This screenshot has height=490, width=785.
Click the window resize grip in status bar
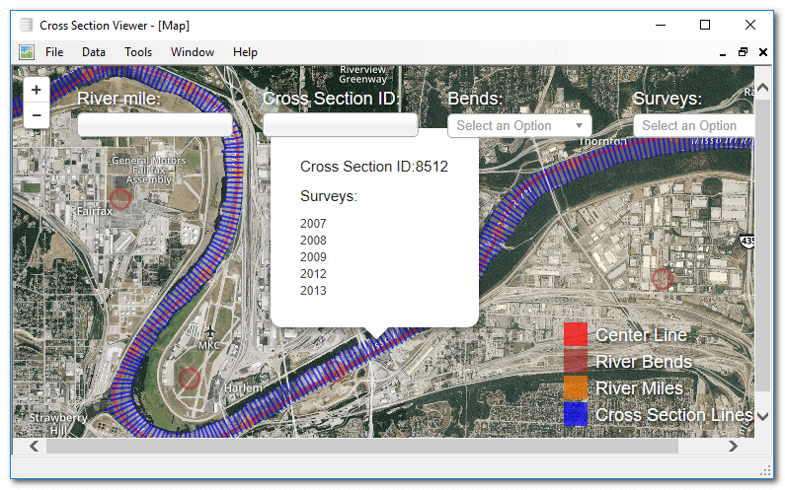766,471
